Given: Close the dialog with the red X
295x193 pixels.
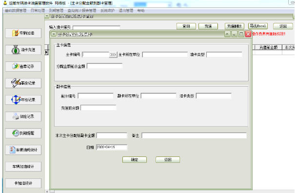Looking at the screenshot, I should click(x=248, y=34).
